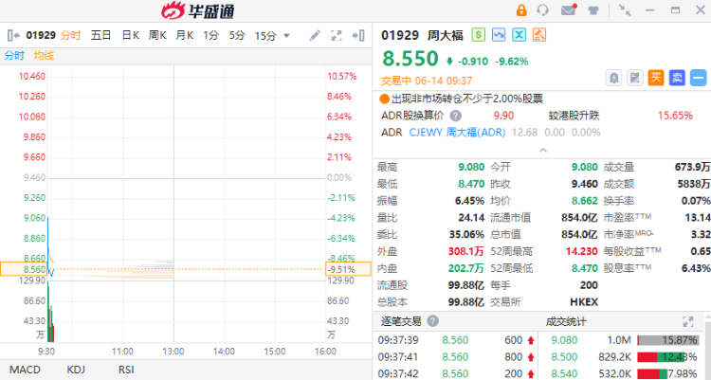Click the 外盘 value 308.1万

click(x=466, y=251)
